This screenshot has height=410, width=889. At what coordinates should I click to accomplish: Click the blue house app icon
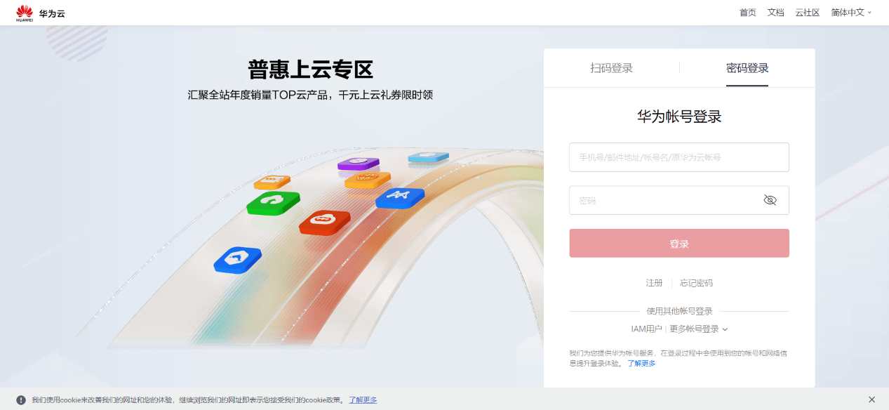coord(238,259)
